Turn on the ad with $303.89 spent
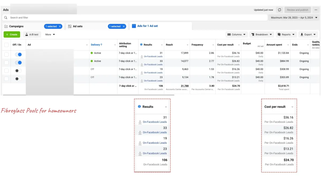The image size is (321, 176). point(18,79)
